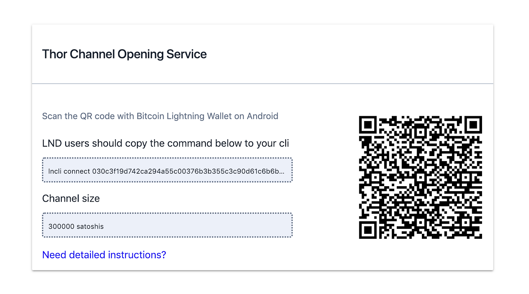Click the ellipsis ending the truncated command
Image resolution: width=529 pixels, height=294 pixels.
tap(282, 172)
